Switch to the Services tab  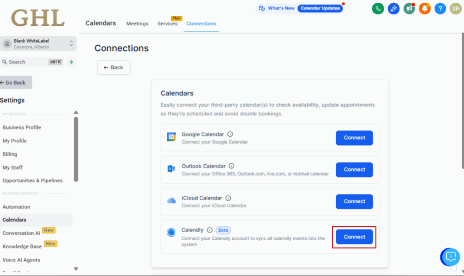click(x=167, y=24)
